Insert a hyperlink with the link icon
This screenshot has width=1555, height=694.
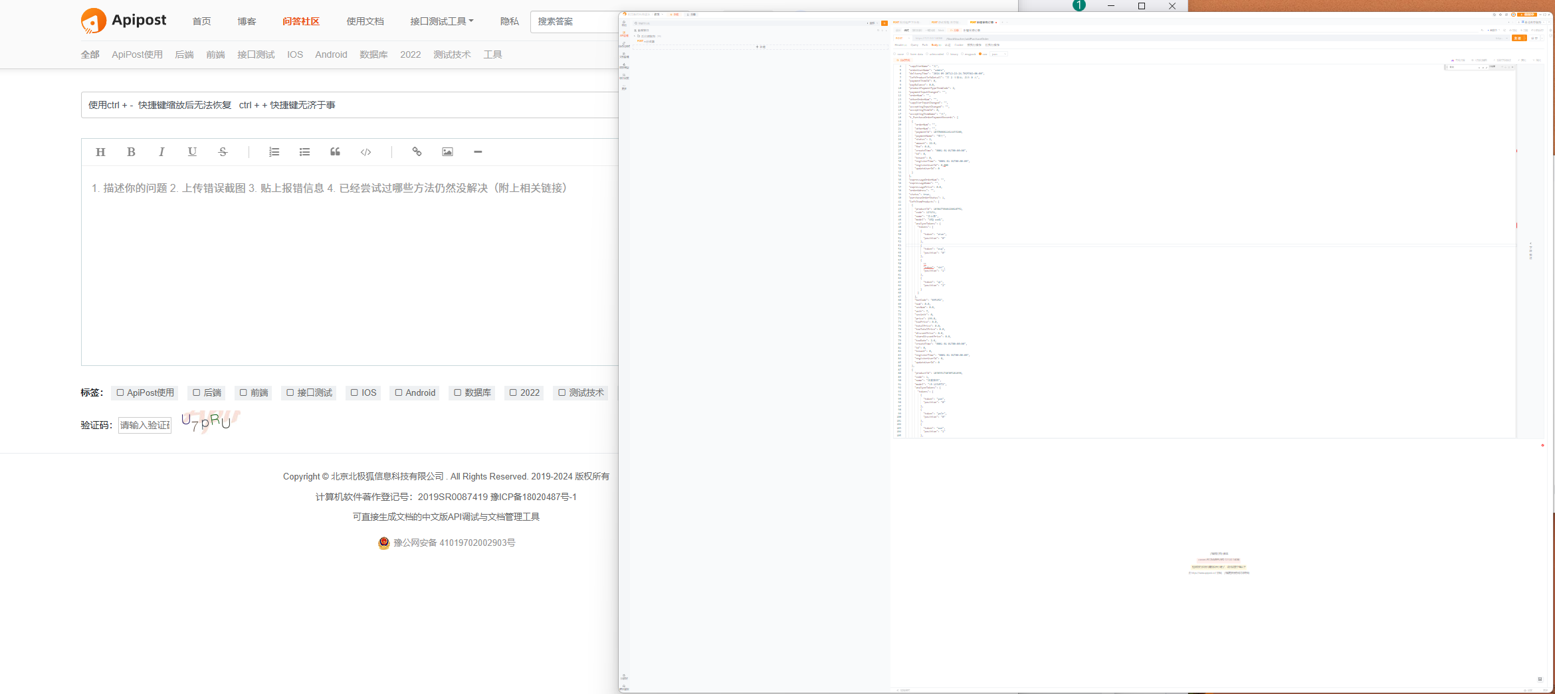(x=417, y=152)
